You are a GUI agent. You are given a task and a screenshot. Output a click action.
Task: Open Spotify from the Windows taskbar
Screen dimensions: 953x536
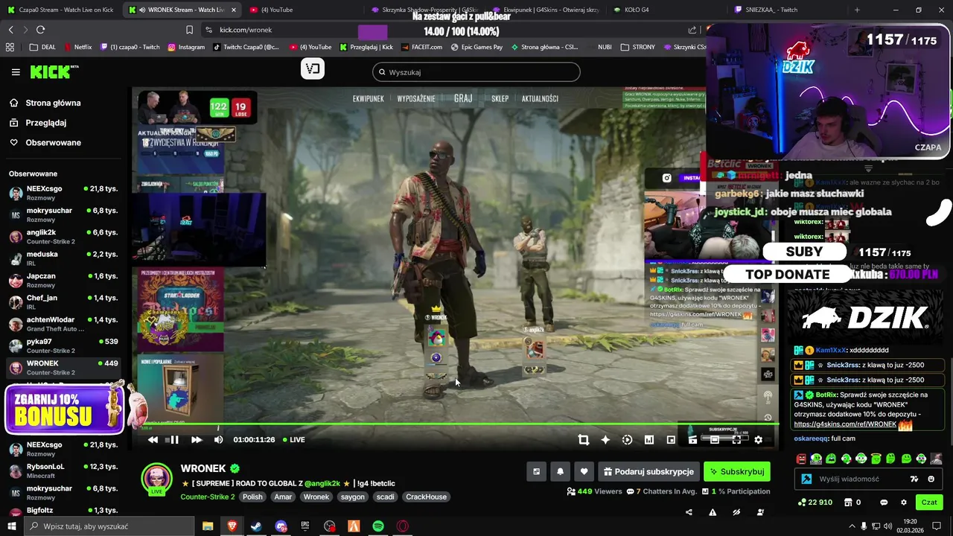coord(378,526)
